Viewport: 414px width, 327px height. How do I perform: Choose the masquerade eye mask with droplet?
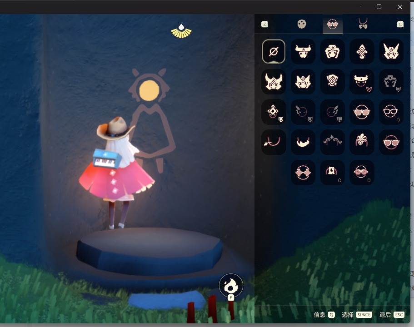coord(362,173)
